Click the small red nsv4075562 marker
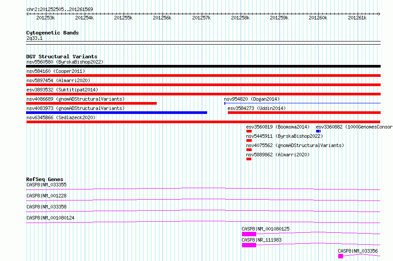Viewport: 393px width, 261px height. tap(249, 150)
